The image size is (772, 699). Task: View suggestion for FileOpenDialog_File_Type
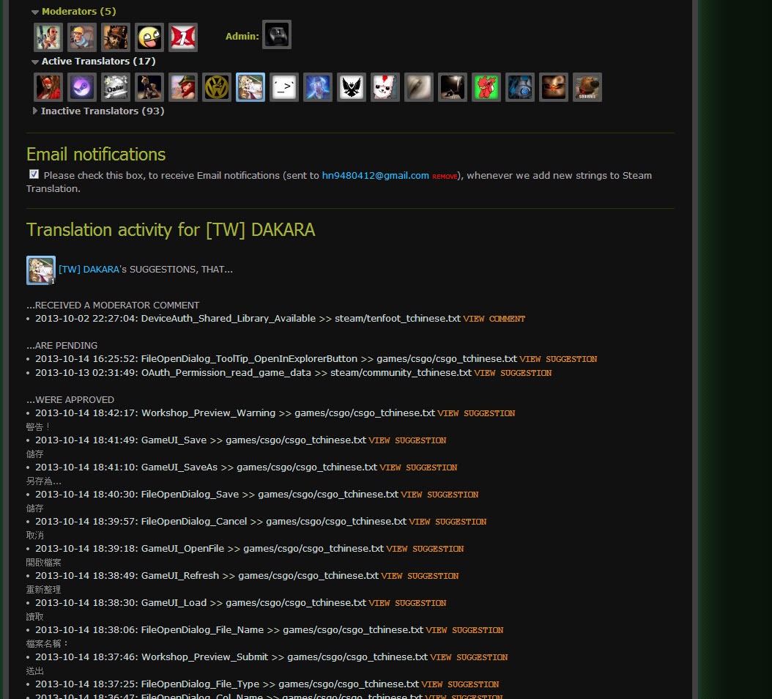[460, 684]
